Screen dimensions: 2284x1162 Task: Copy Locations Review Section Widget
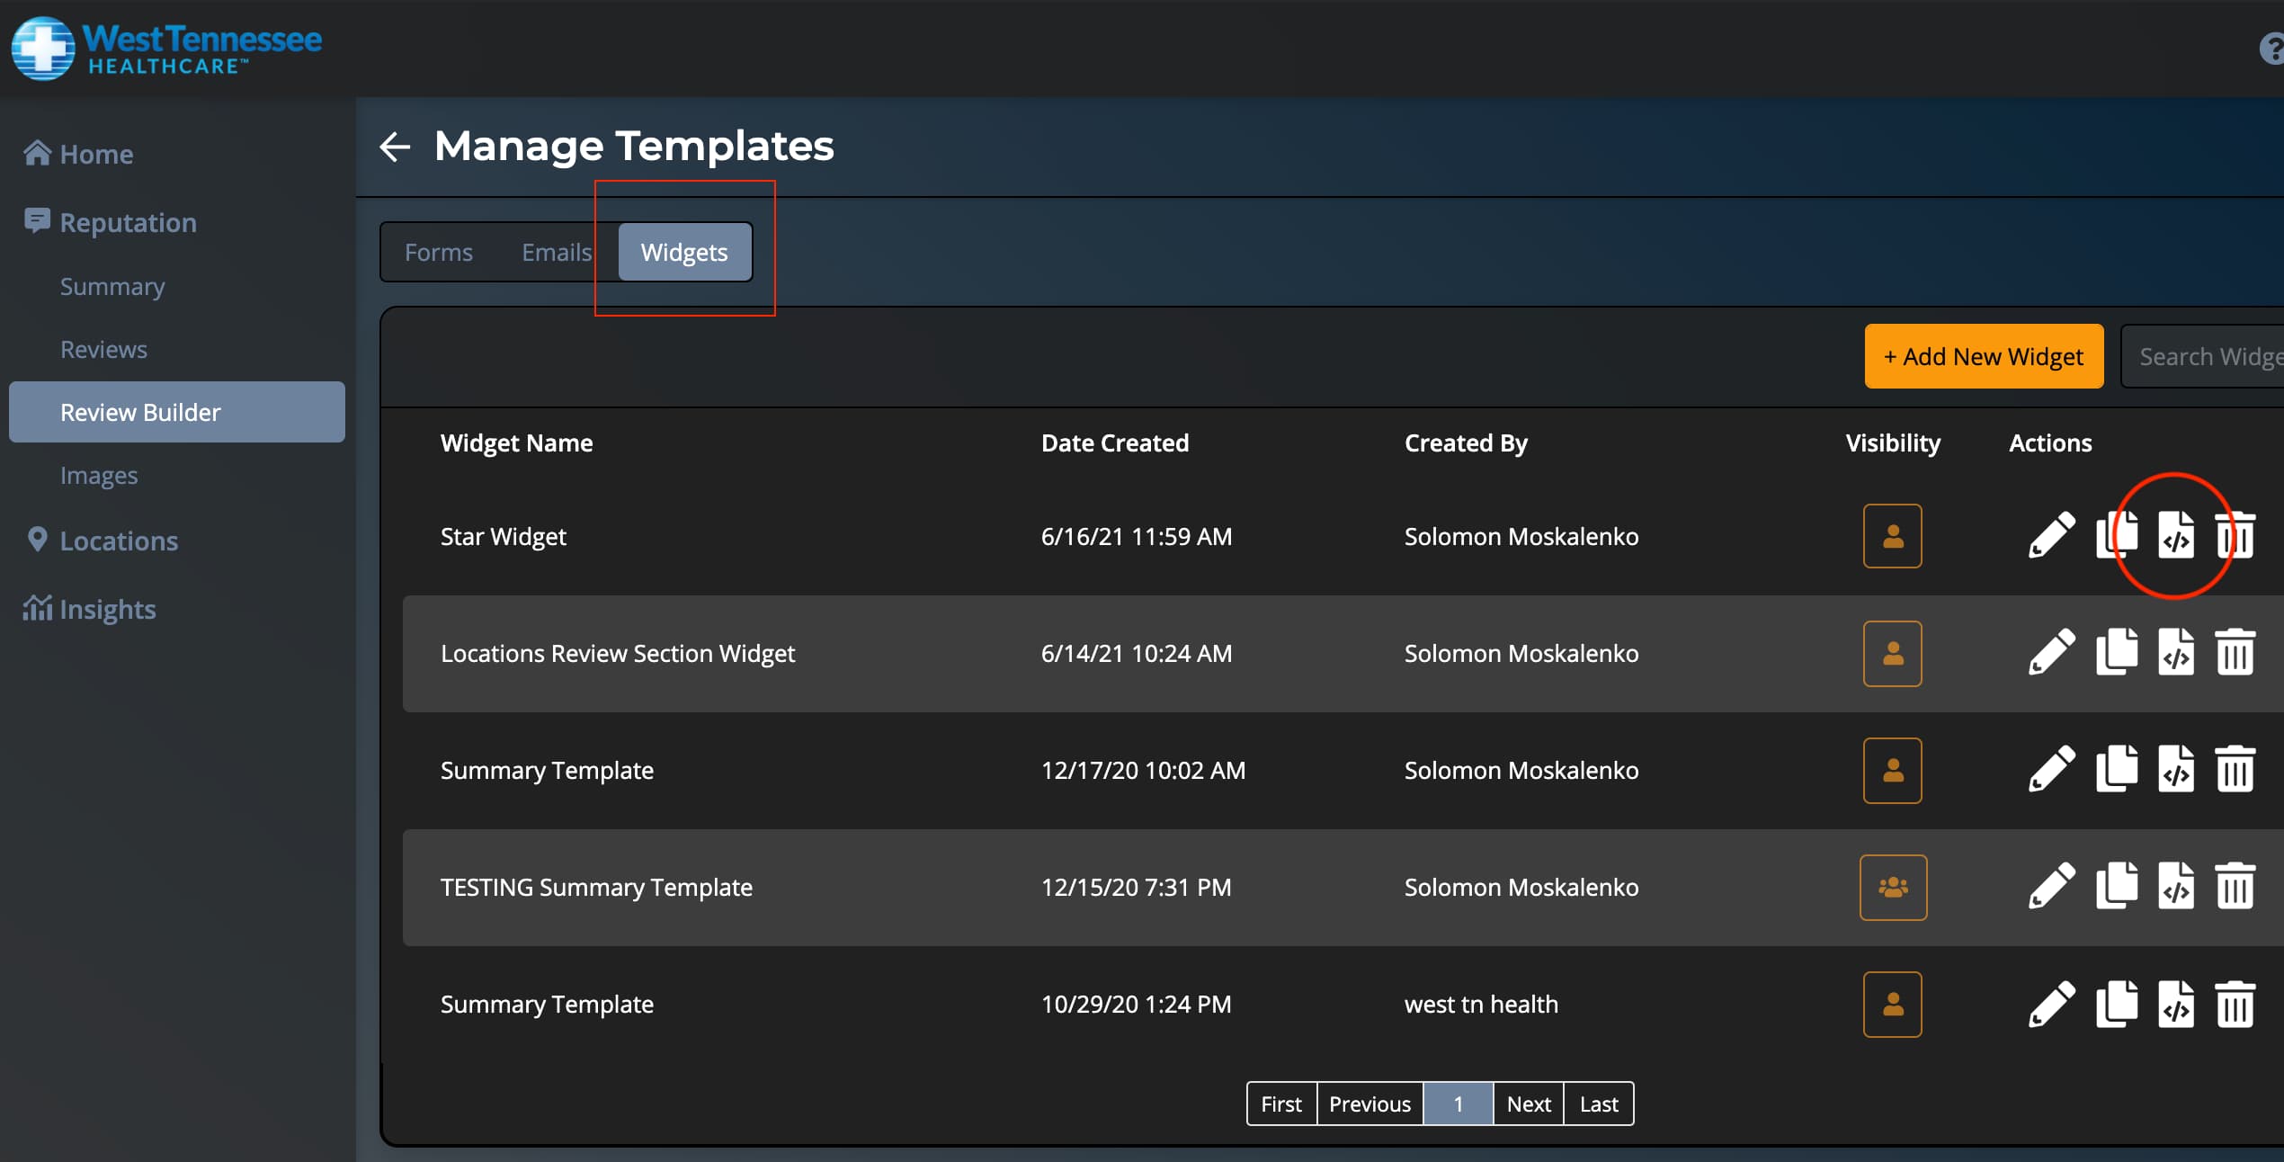click(2117, 653)
